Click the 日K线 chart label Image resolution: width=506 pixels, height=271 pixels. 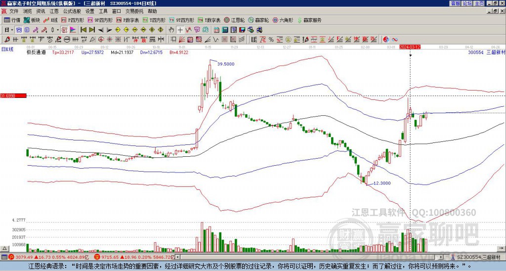[x=7, y=49]
